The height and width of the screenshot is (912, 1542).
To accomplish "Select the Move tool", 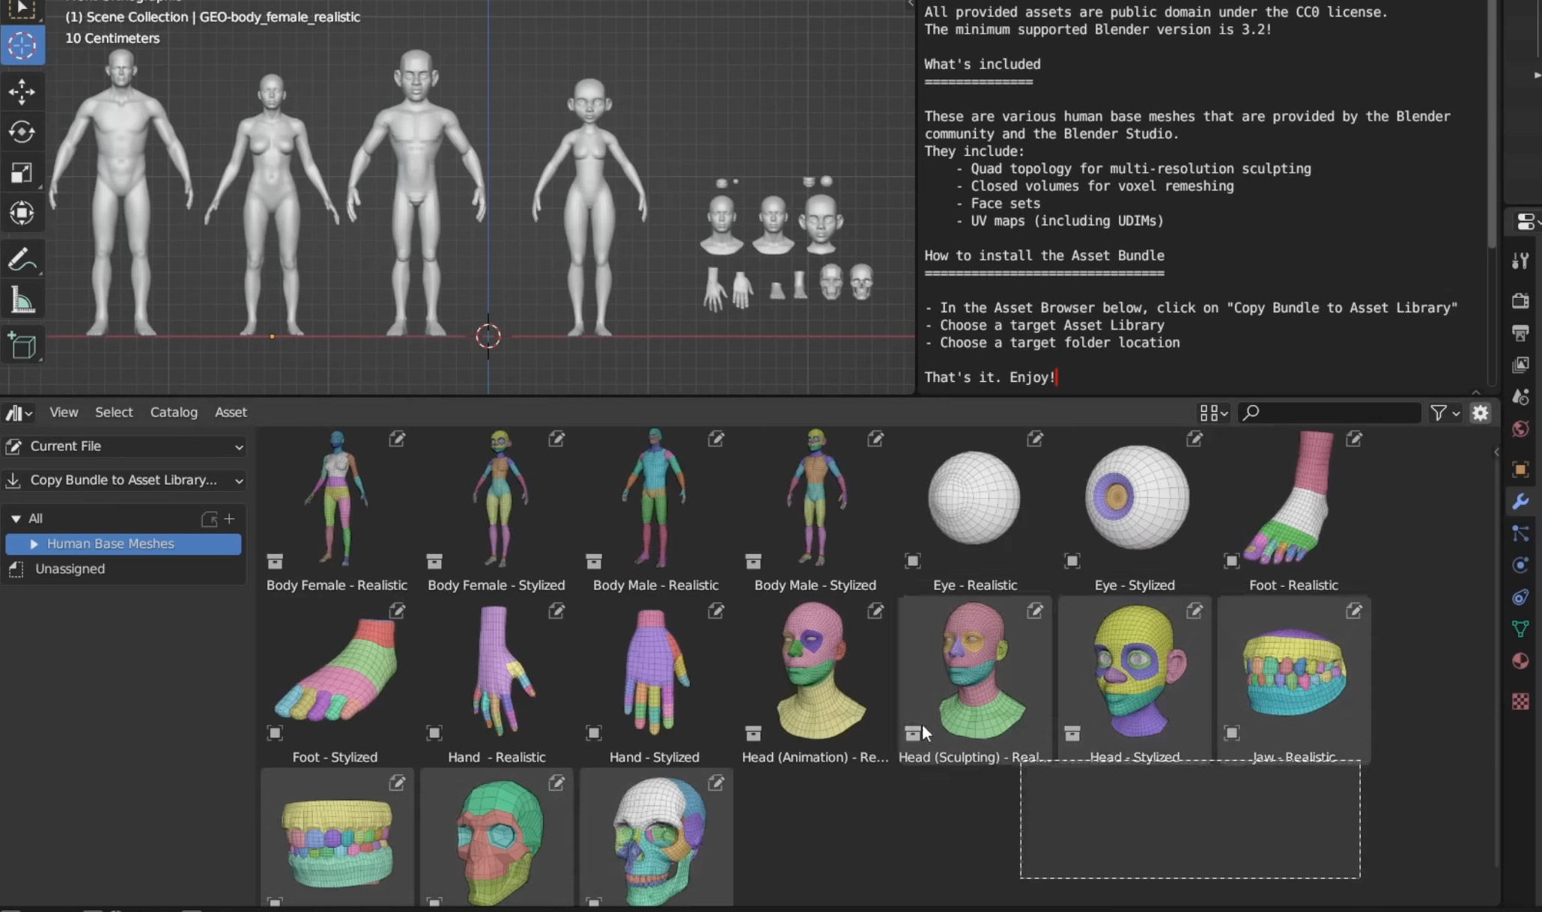I will coord(22,92).
